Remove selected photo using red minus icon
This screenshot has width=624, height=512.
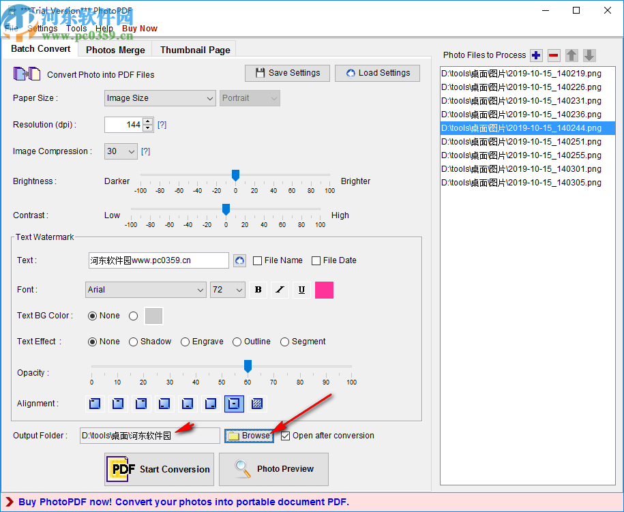tap(554, 55)
